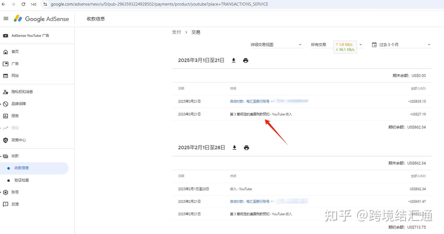
Task: Click the 2025年2月1日至28日 date cell in 收入 row
Action: coord(194,189)
